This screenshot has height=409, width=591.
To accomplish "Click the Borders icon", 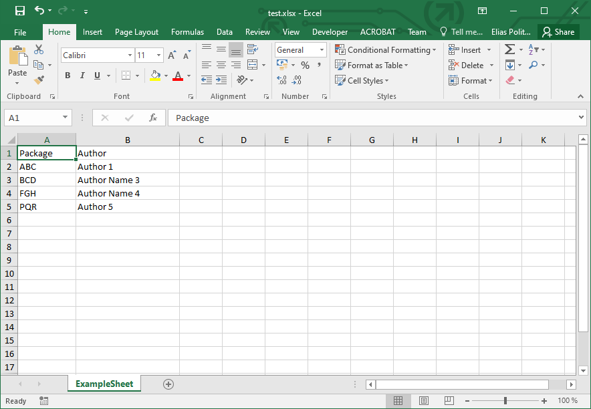I will pos(126,76).
